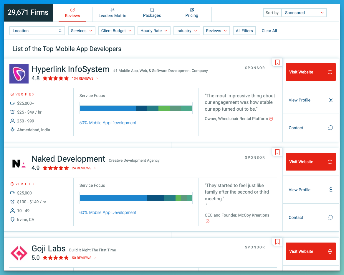The image size is (344, 275).
Task: Expand Hourly Rate filter
Action: point(154,31)
